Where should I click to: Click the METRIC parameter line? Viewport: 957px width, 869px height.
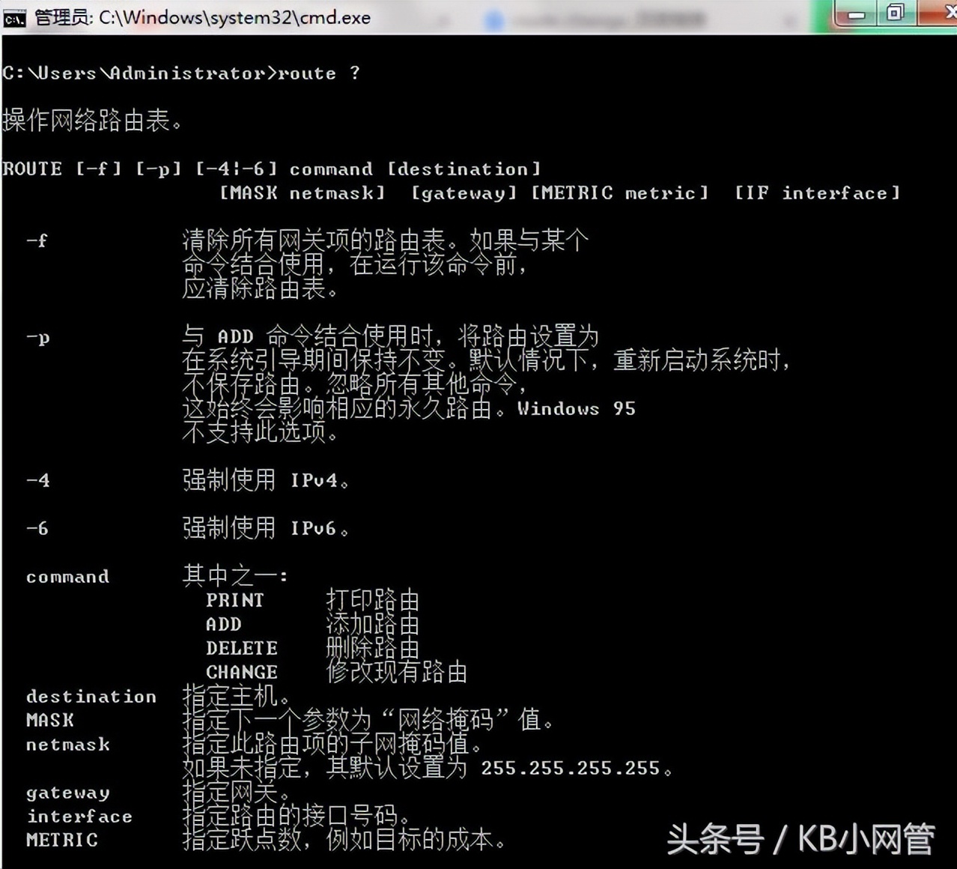coord(61,840)
